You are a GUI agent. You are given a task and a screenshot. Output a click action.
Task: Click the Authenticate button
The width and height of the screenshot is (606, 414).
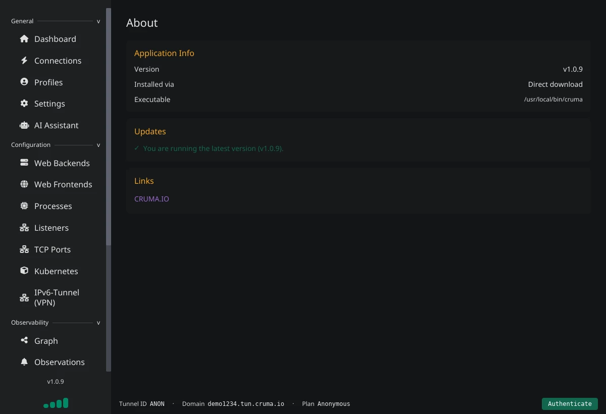pos(570,403)
